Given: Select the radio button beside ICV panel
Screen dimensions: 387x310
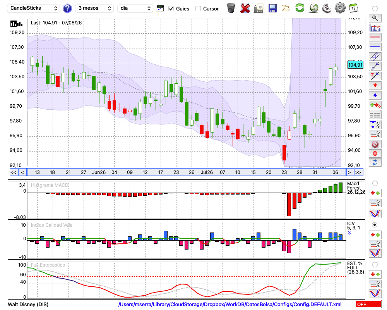Looking at the screenshot, I should coord(375,225).
